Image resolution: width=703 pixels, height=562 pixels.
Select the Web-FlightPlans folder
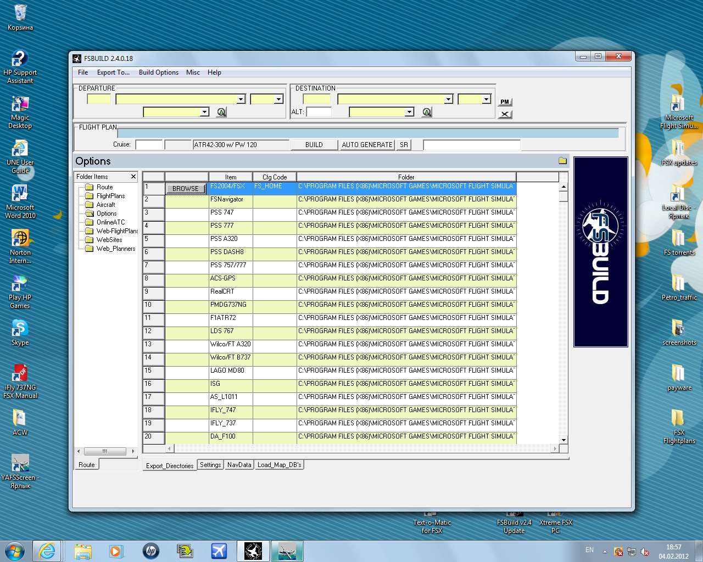(116, 231)
